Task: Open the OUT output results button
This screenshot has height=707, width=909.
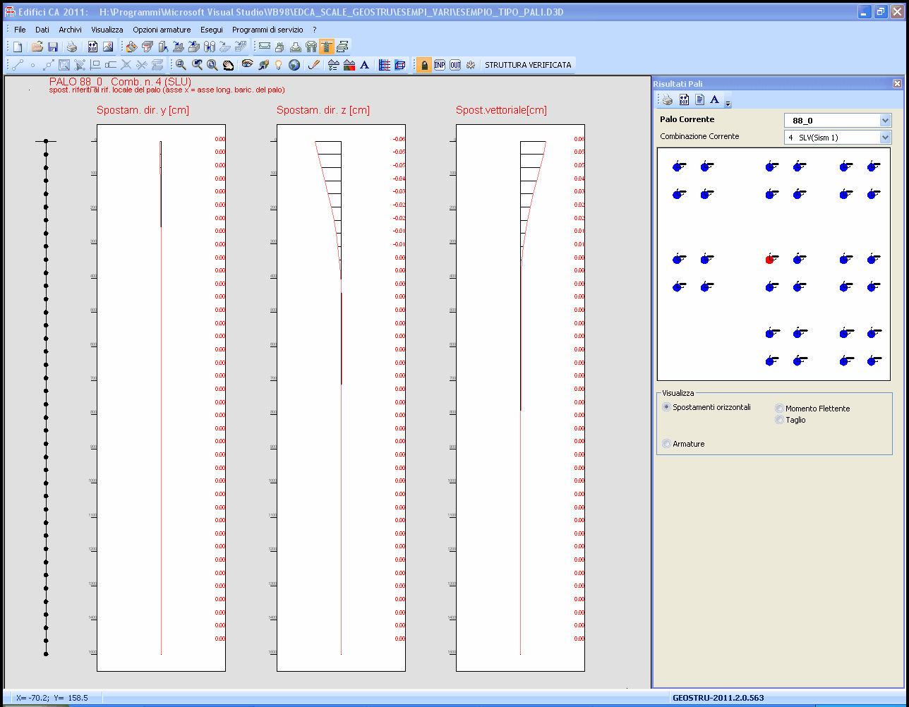Action: coord(455,65)
